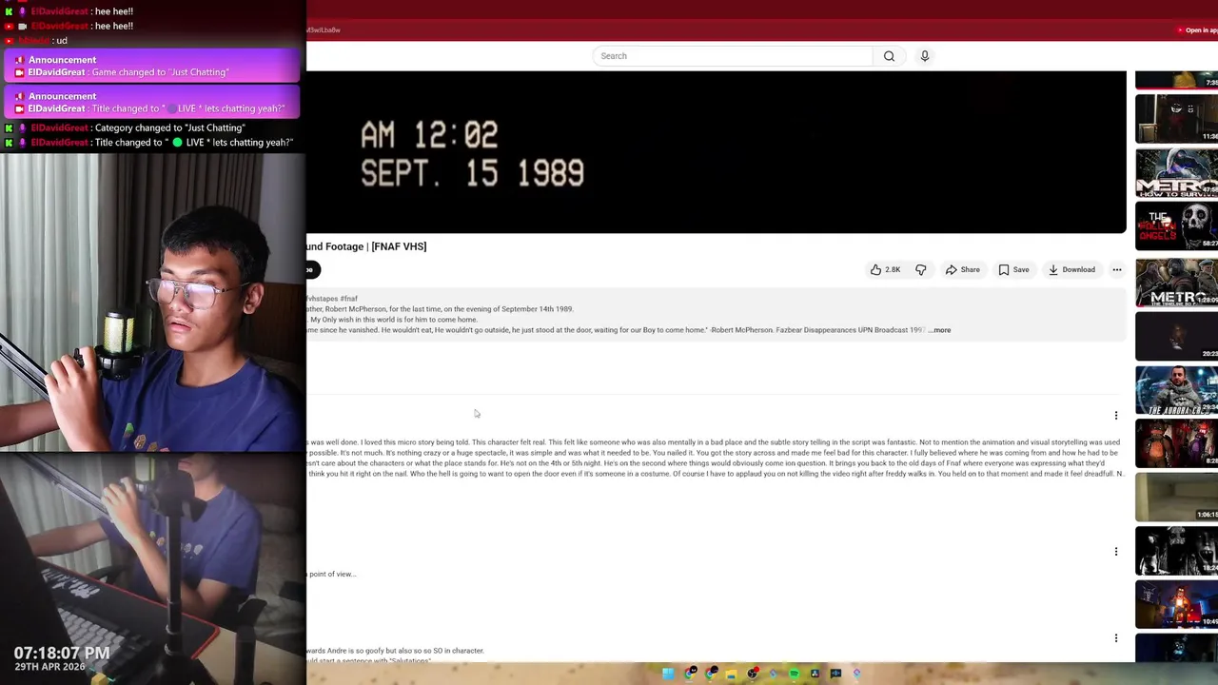The image size is (1218, 685).
Task: Open 'The Aurora' suggested video thumbnail
Action: click(1176, 391)
